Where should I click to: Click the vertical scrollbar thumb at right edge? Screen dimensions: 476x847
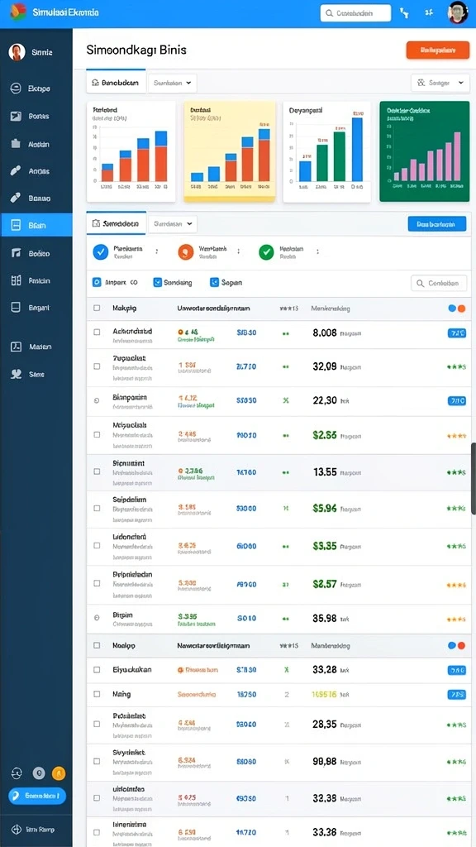click(x=474, y=479)
